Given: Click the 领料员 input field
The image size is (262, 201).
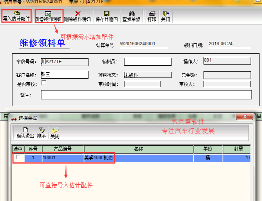Looking at the screenshot, I should (x=148, y=62).
